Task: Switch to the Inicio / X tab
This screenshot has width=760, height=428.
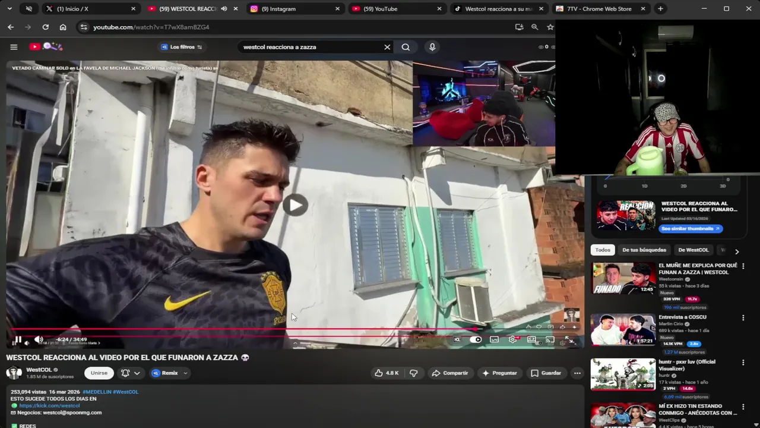Action: (89, 9)
